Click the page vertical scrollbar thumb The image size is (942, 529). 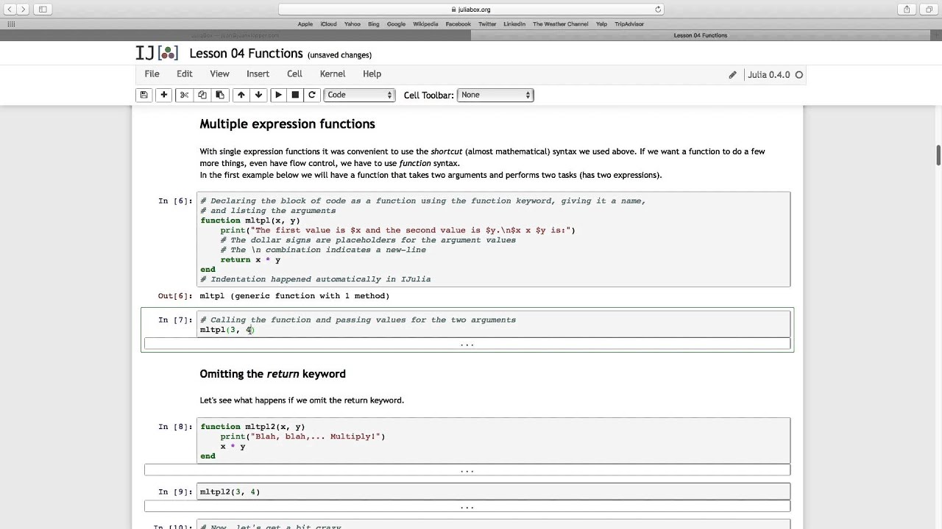[x=938, y=156]
